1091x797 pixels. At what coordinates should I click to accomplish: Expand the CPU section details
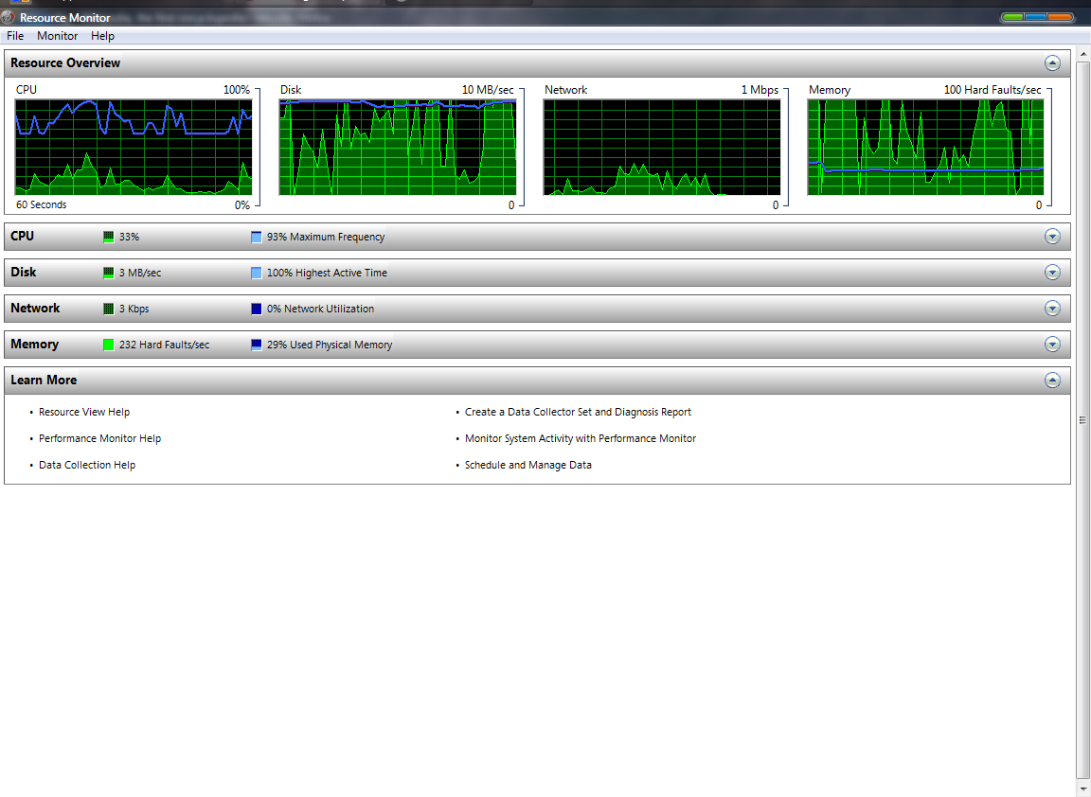1052,236
